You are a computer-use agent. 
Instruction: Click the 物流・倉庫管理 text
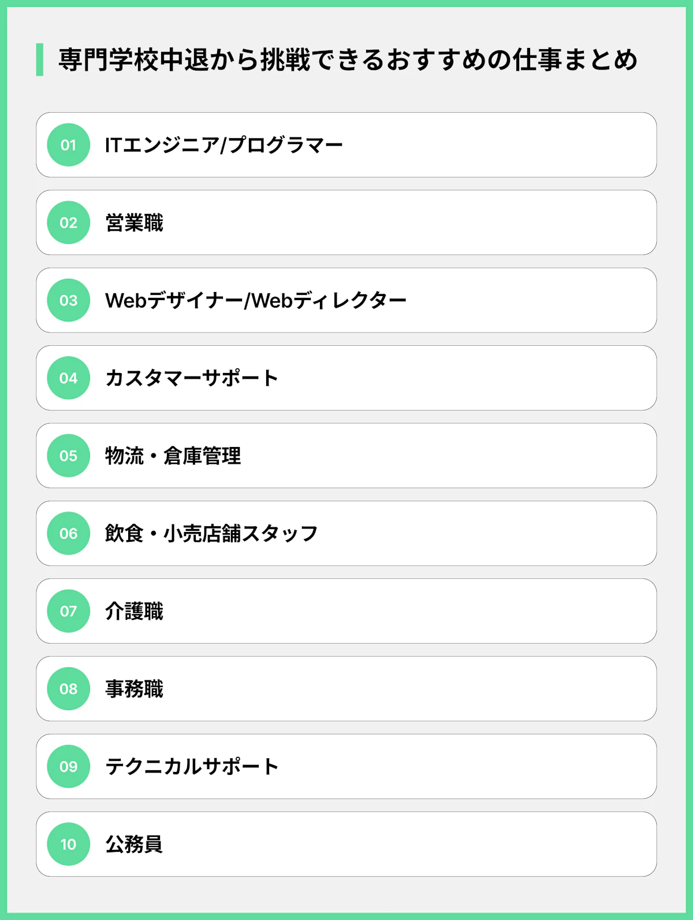pyautogui.click(x=173, y=456)
